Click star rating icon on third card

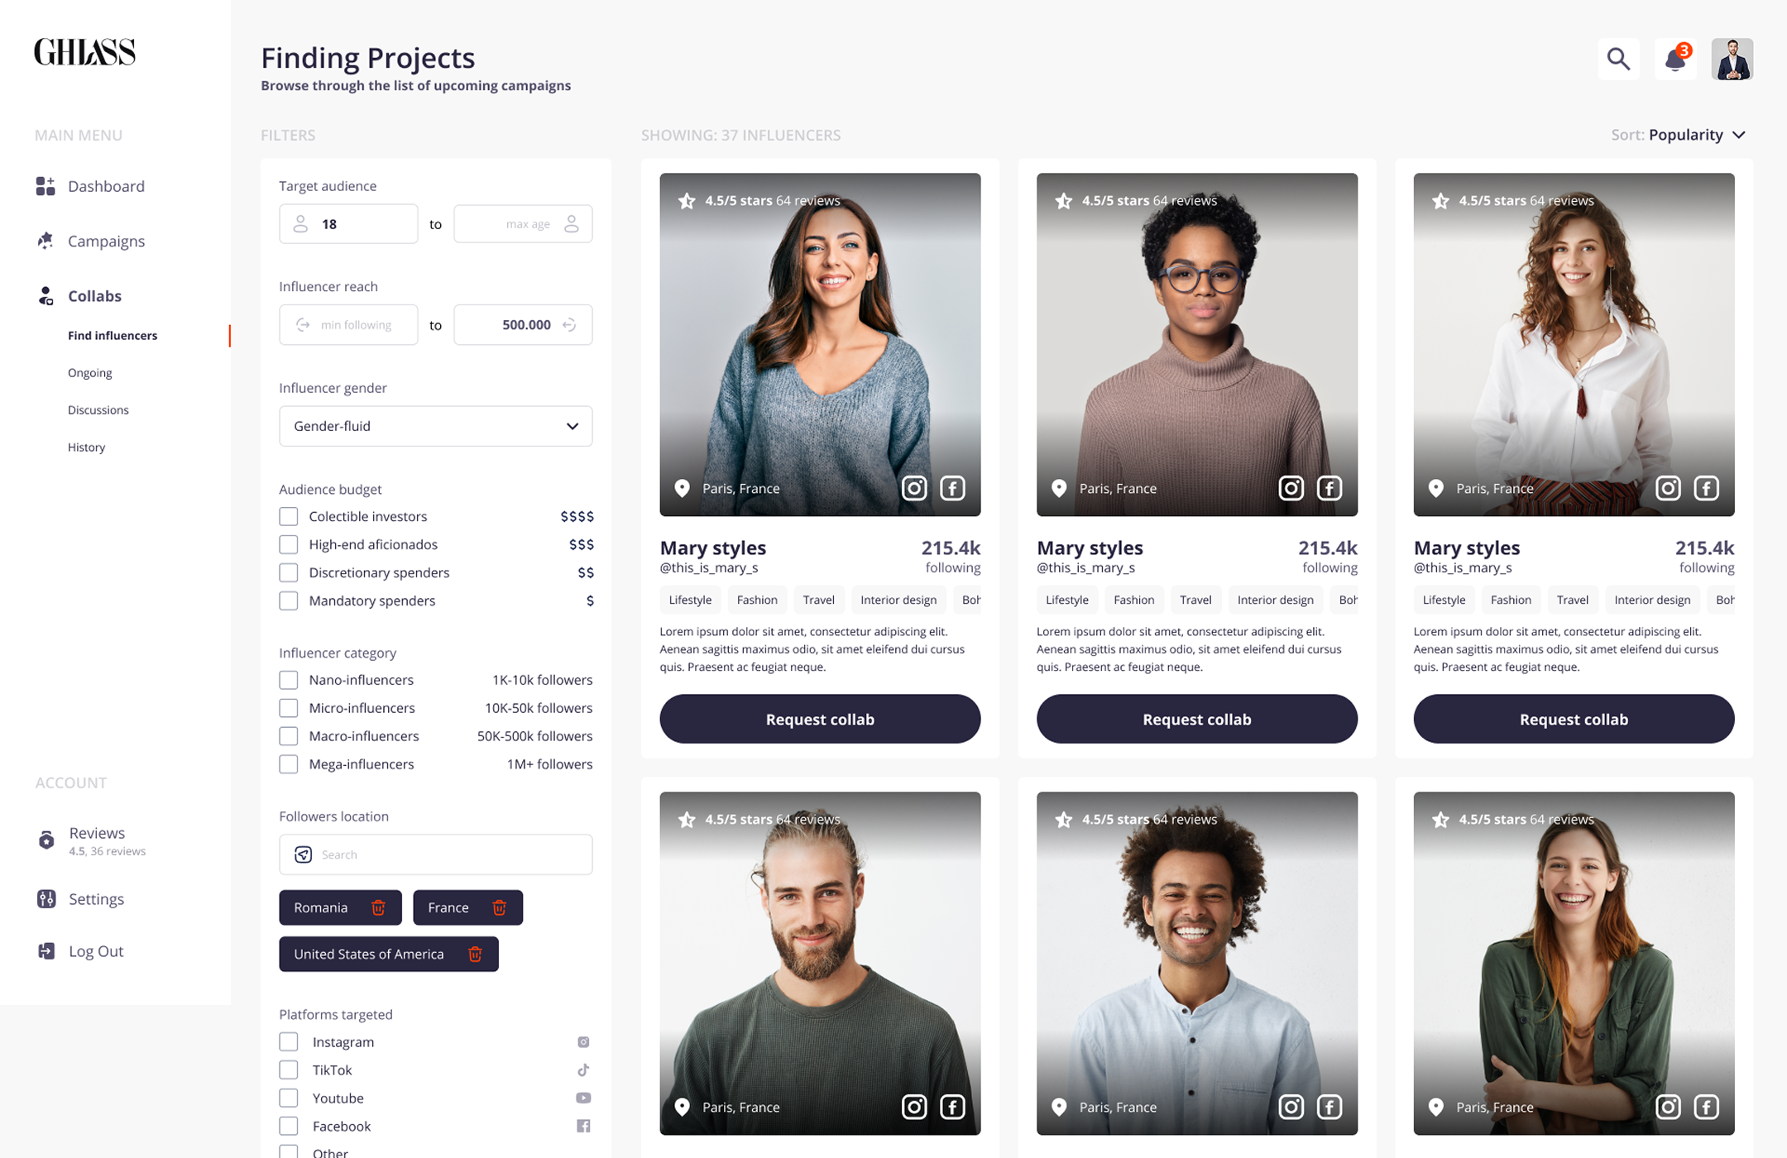1440,200
